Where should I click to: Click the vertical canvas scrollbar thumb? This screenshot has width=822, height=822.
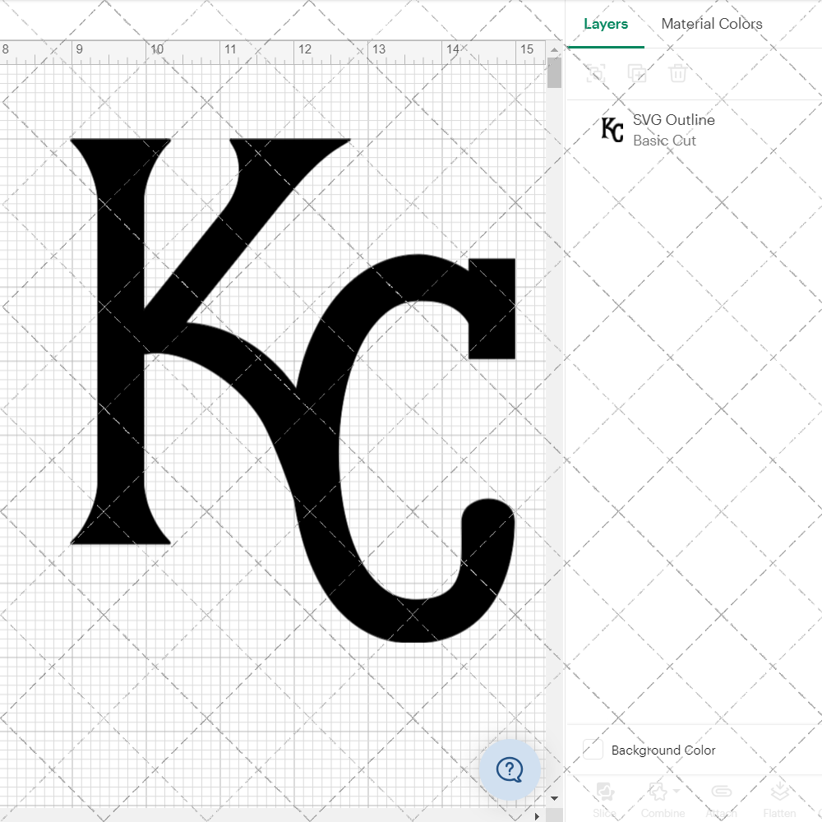[x=554, y=73]
